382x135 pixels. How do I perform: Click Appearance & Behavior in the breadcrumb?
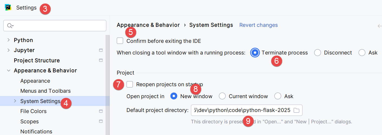click(x=148, y=25)
